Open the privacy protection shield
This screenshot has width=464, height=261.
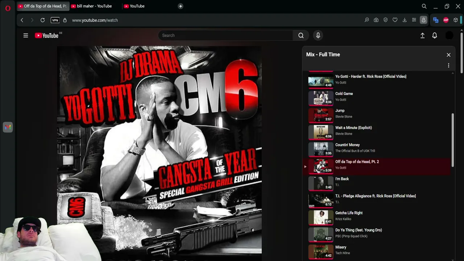click(386, 20)
